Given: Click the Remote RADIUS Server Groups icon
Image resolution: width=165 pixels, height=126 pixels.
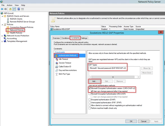Looking at the screenshot, I should [8, 22].
